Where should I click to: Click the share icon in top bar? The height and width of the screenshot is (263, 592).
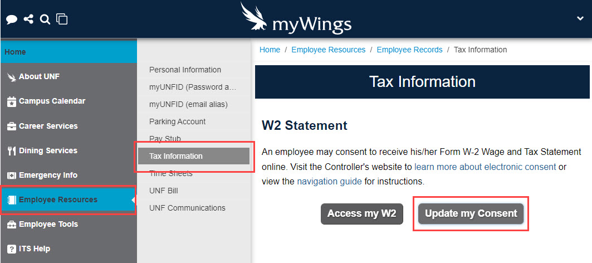tap(28, 18)
